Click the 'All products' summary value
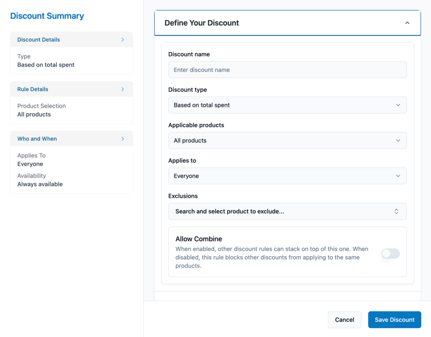This screenshot has width=431, height=337. click(34, 114)
